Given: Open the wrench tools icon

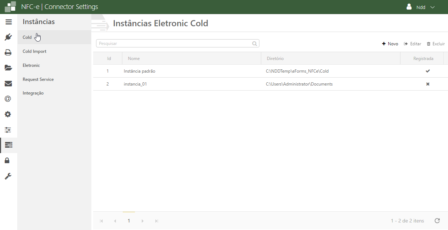Looking at the screenshot, I should click(x=8, y=176).
